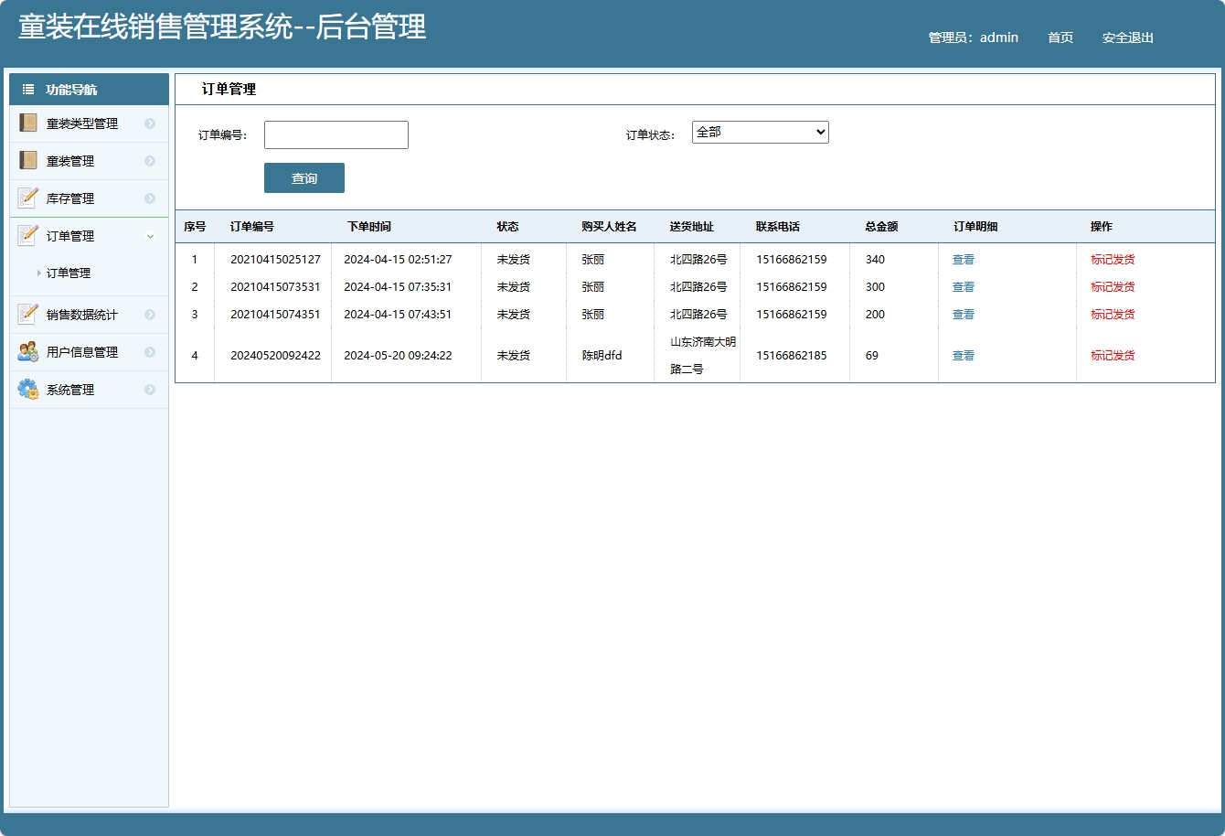Screen dimensions: 1225x836
Task: Expand the 童装类型管理 chevron
Action: tap(151, 123)
